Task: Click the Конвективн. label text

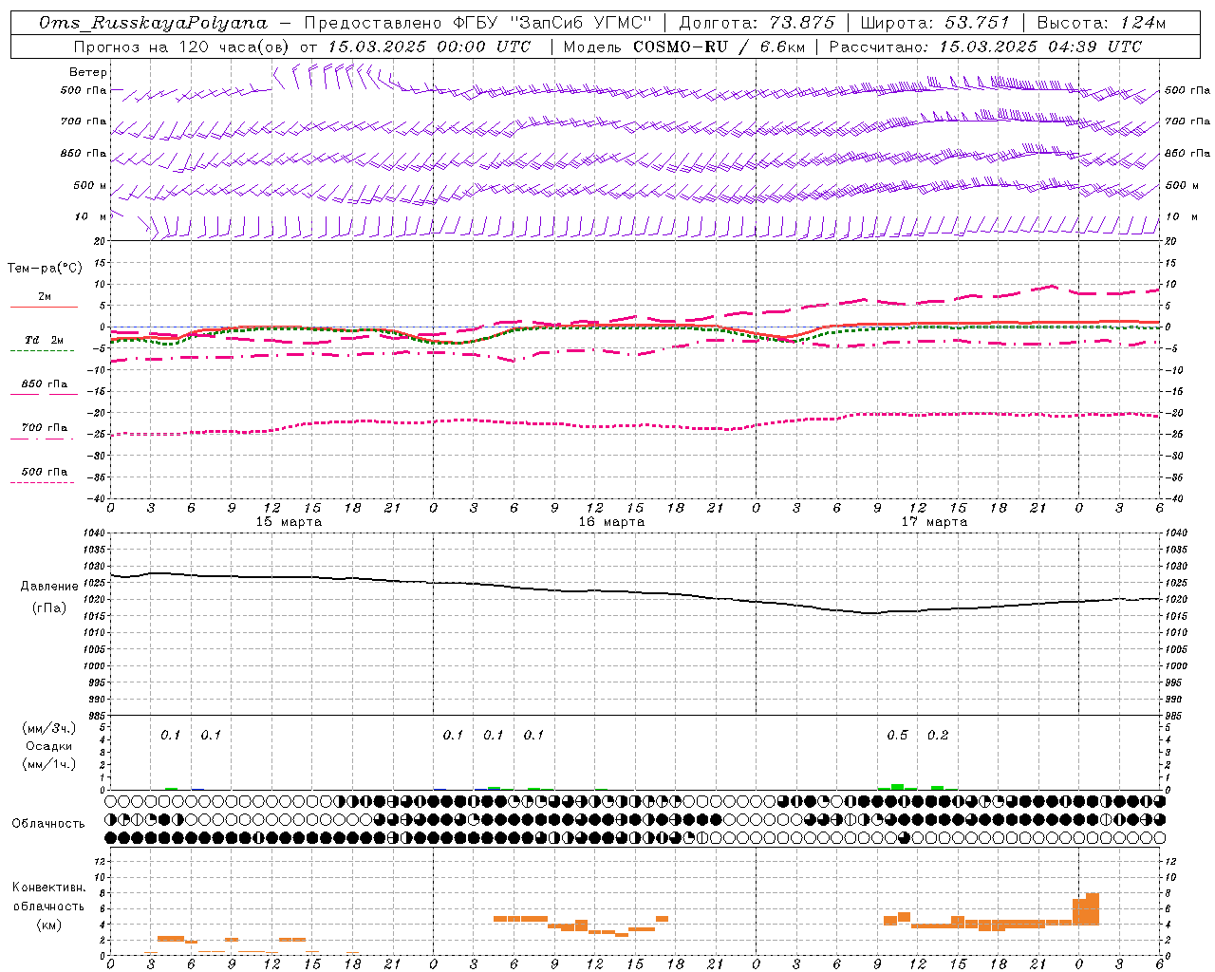Action: 49,888
